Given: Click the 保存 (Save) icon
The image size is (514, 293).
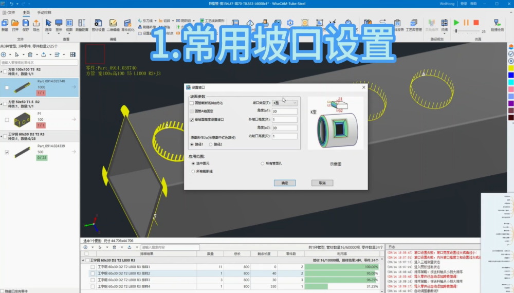Looking at the screenshot, I should (x=26, y=24).
